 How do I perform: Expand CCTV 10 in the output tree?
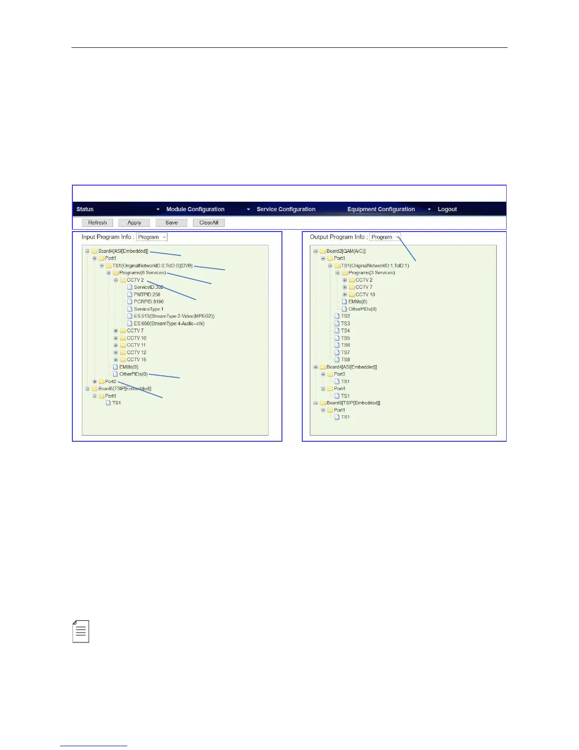pyautogui.click(x=345, y=295)
